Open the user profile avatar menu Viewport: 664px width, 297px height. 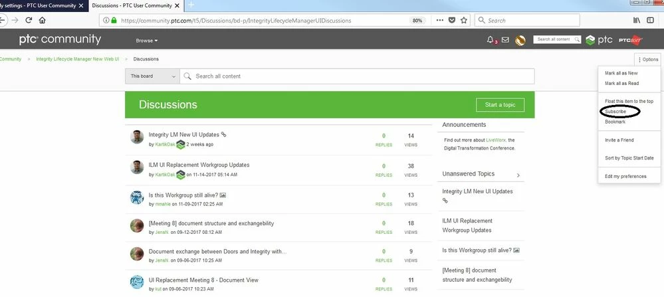coord(520,40)
